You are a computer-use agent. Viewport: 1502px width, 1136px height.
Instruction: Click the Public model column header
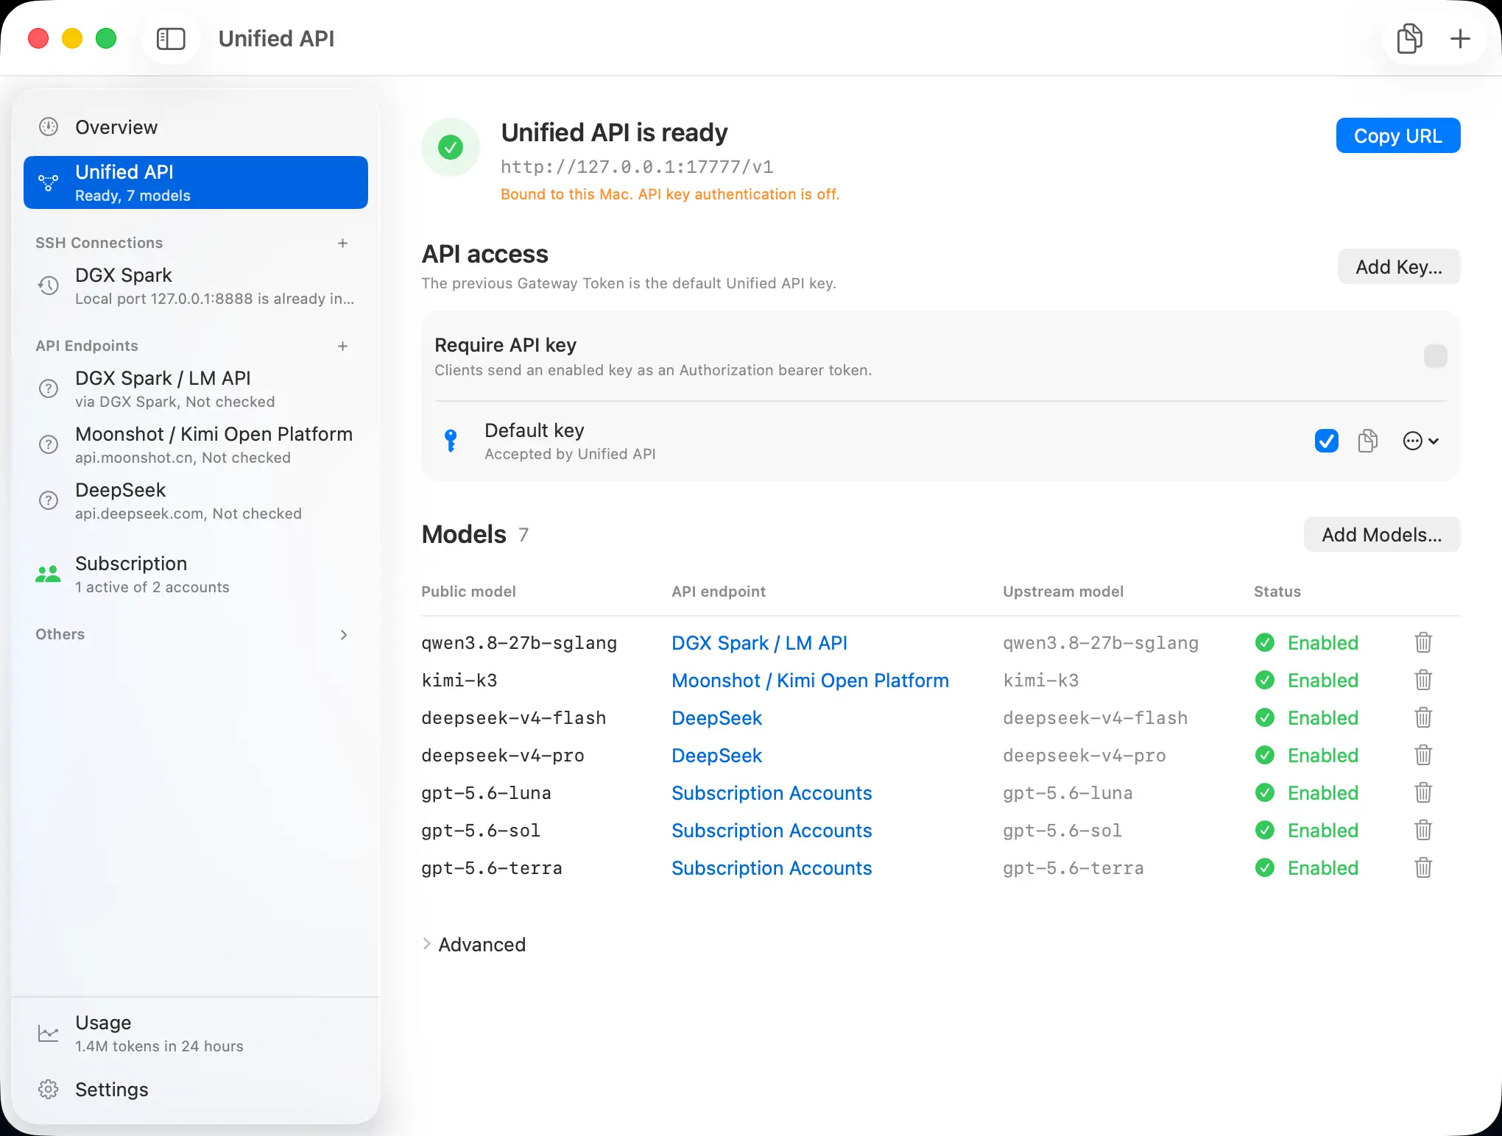coord(468,592)
